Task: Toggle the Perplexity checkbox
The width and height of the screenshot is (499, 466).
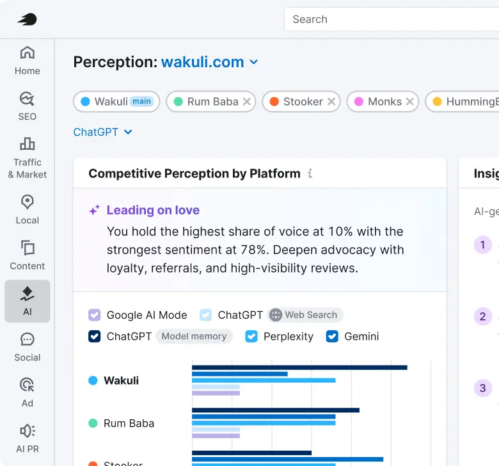Action: [251, 336]
